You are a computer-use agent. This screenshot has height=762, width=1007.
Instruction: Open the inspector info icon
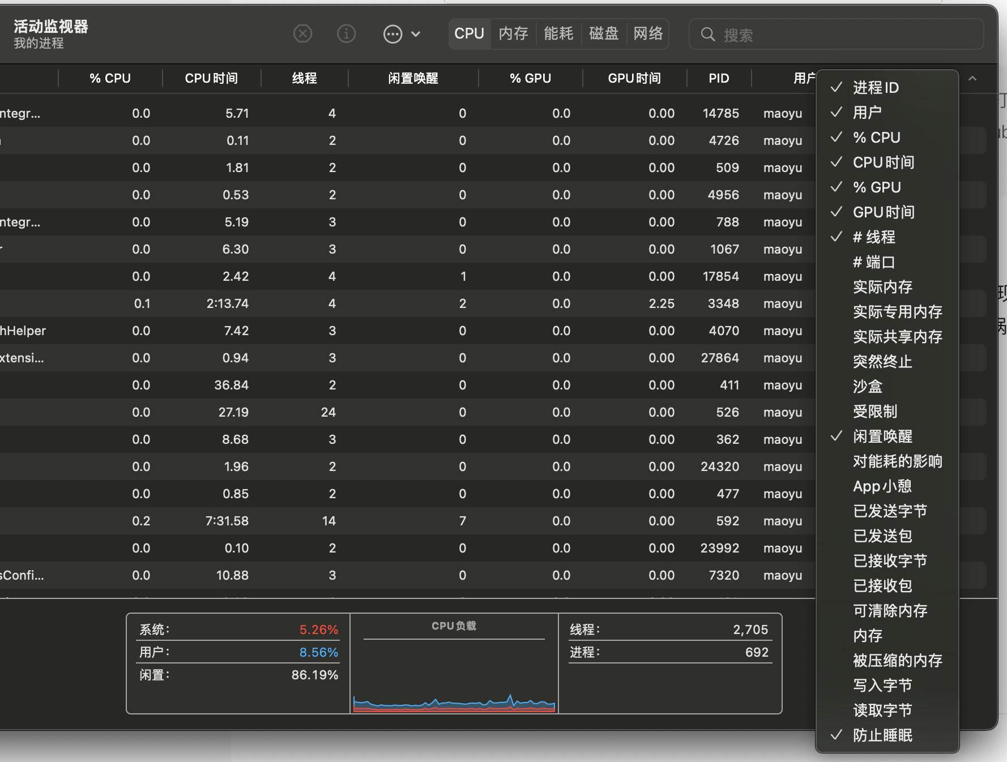347,34
